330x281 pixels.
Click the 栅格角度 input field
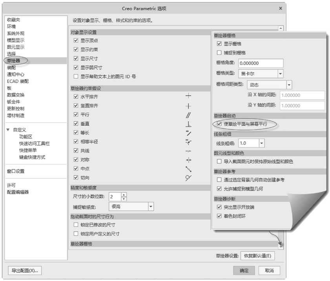pos(261,63)
